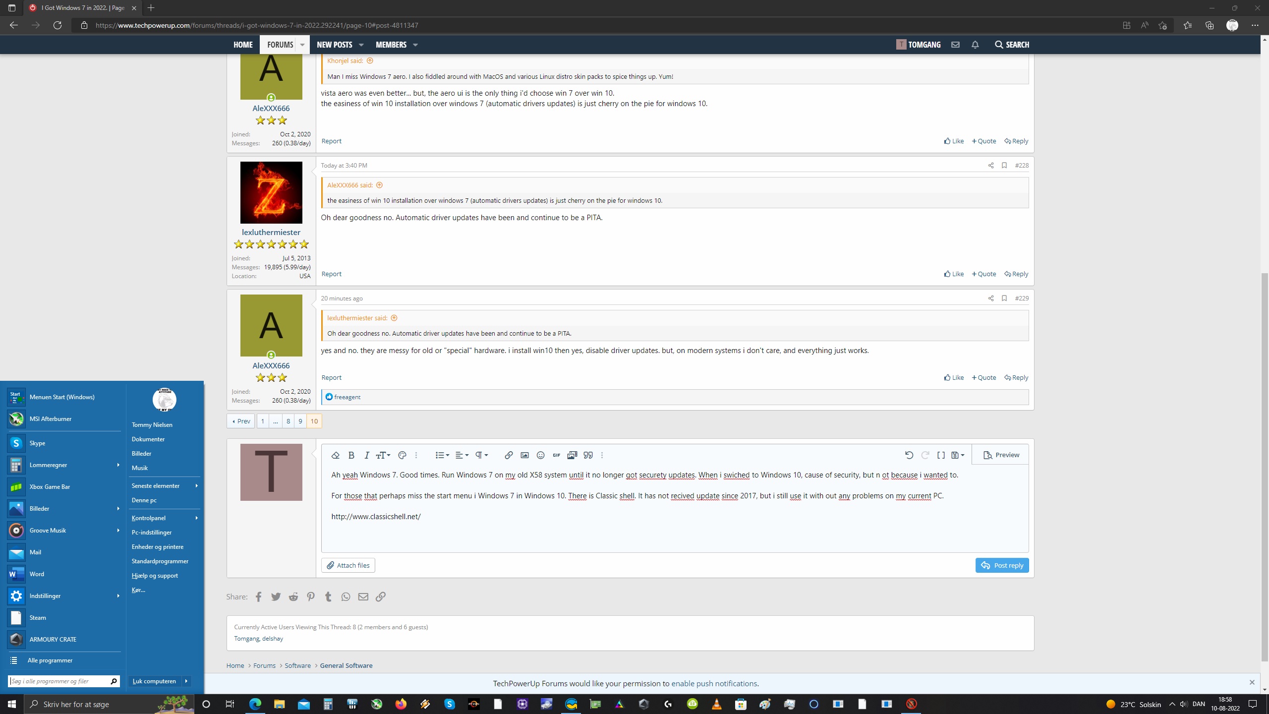The height and width of the screenshot is (714, 1269).
Task: Click the Preview button in the editor
Action: [x=1001, y=455]
